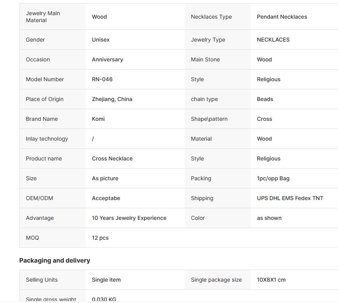The width and height of the screenshot is (338, 303).
Task: Select the model number "RN-046"
Action: coord(102,79)
